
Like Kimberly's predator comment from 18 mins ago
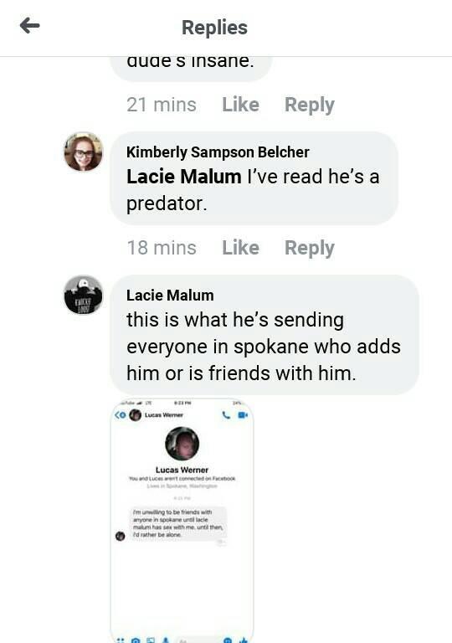click(240, 248)
